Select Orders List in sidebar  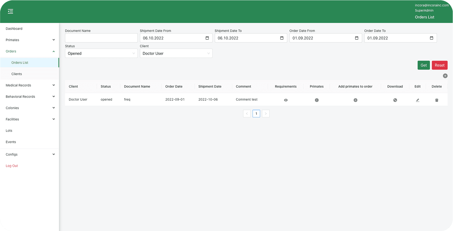click(30, 62)
